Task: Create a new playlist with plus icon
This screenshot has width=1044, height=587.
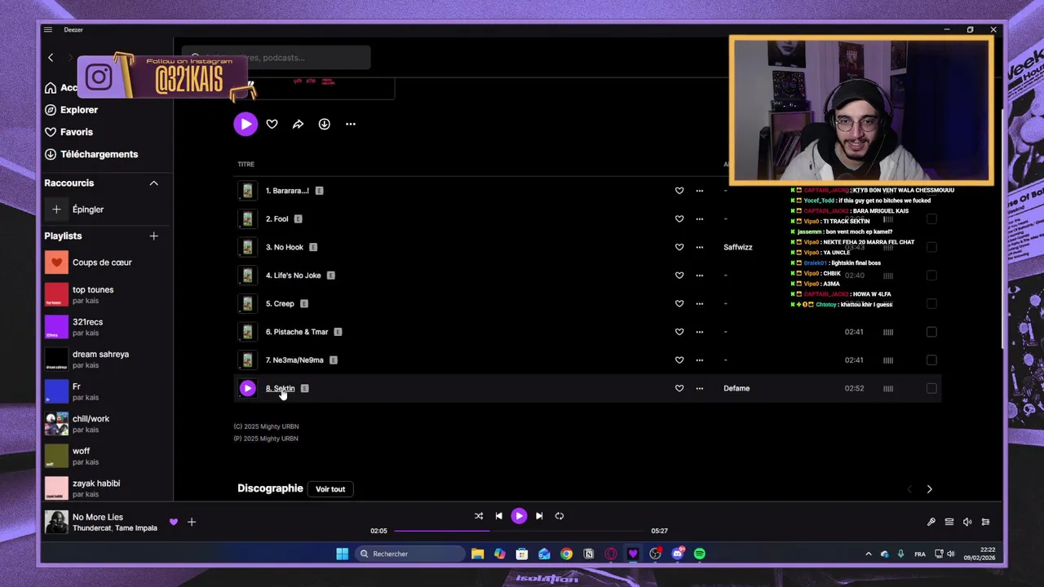Action: click(x=153, y=236)
